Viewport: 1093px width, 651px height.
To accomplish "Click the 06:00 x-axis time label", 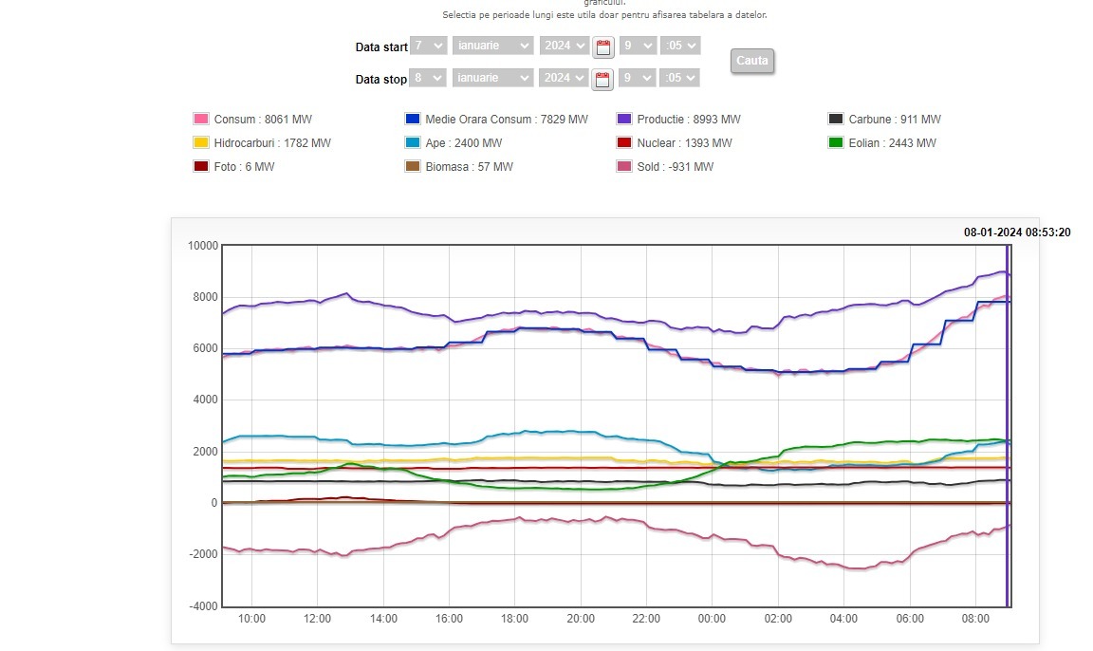I will (910, 618).
